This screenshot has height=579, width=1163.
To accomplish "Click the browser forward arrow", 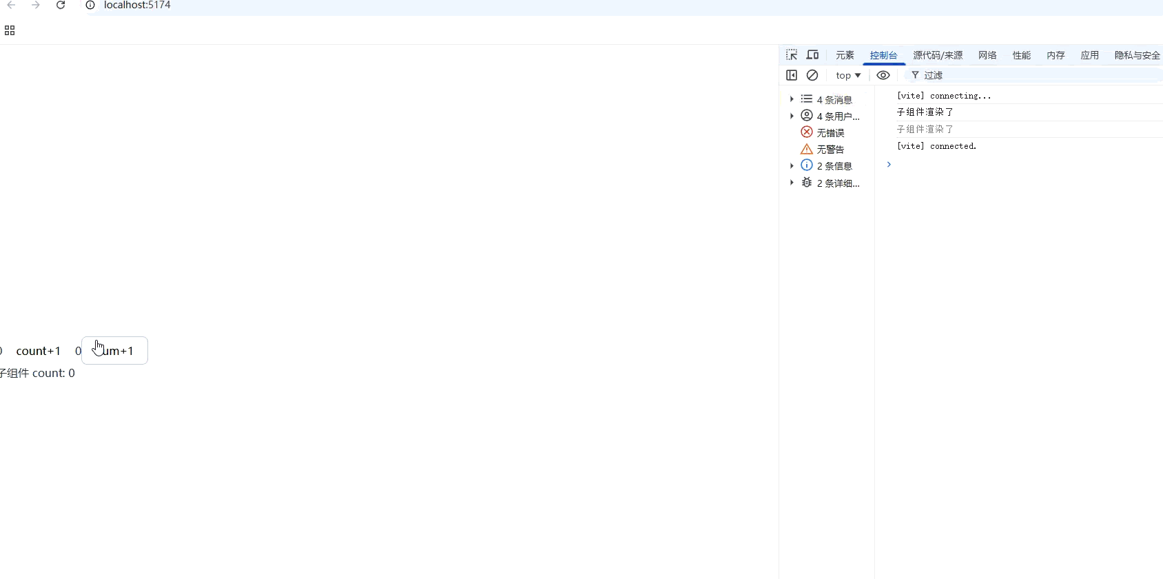I will click(36, 5).
